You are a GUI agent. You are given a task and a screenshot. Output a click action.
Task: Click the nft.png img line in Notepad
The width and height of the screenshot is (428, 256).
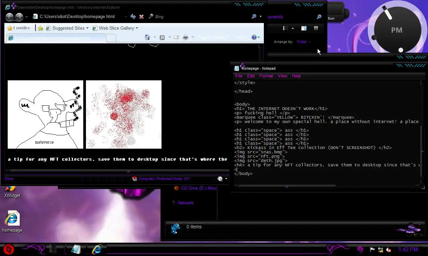pyautogui.click(x=259, y=156)
